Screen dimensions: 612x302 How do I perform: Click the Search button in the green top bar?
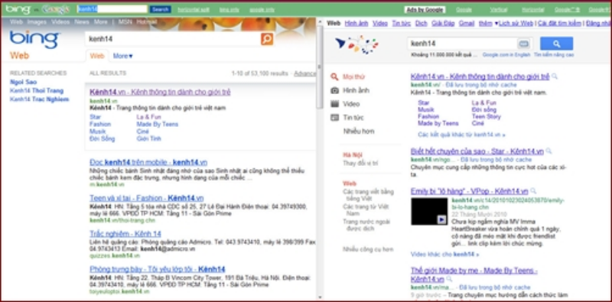pos(161,9)
